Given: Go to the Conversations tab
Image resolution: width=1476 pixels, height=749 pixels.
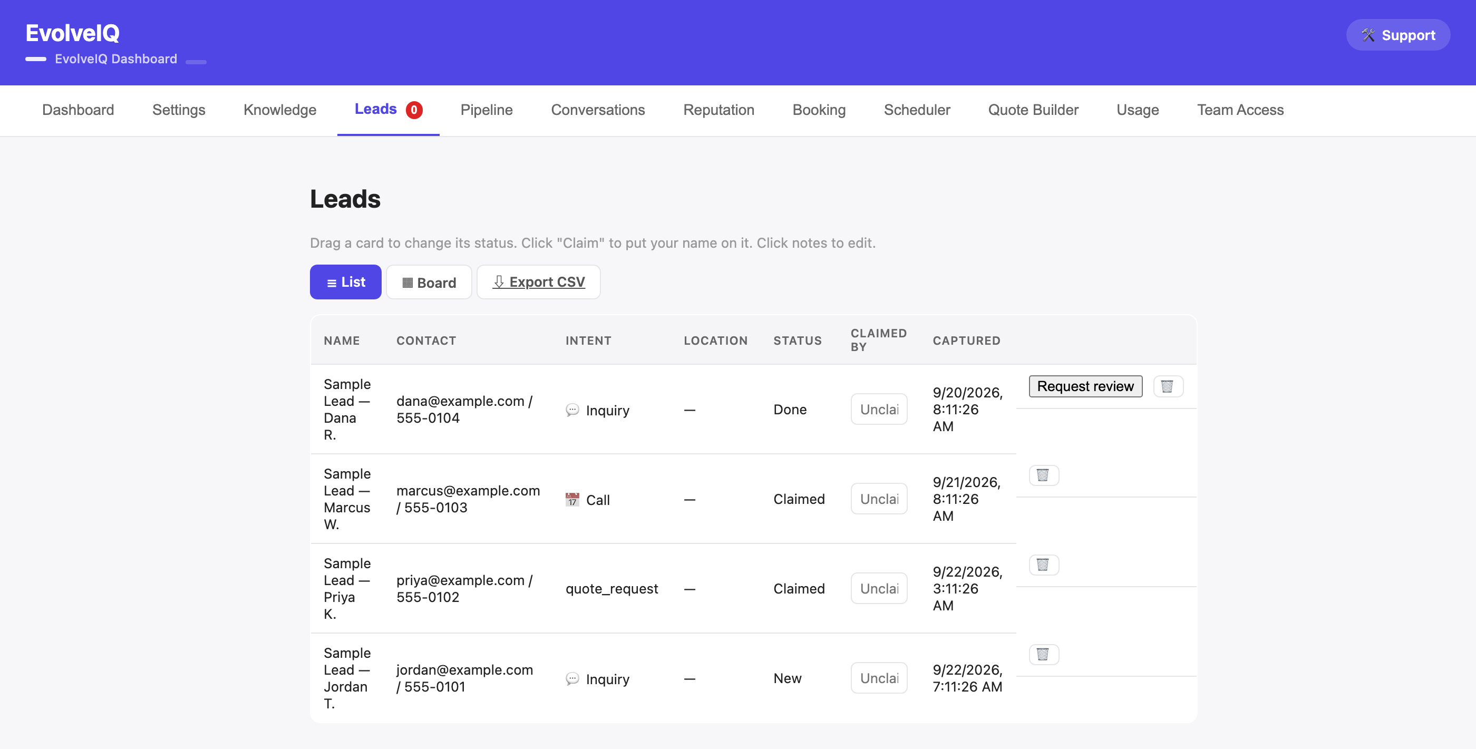Looking at the screenshot, I should point(598,110).
